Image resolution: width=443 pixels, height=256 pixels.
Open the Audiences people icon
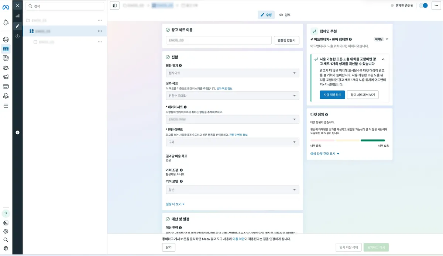point(6,68)
